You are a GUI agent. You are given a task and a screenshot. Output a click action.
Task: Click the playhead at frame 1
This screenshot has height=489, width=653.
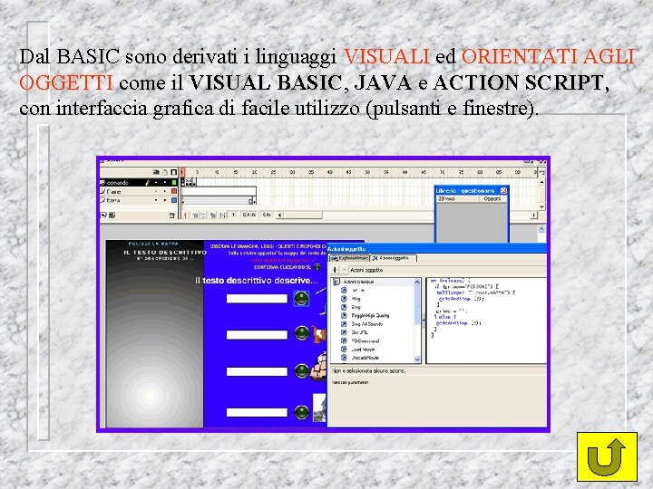(182, 172)
